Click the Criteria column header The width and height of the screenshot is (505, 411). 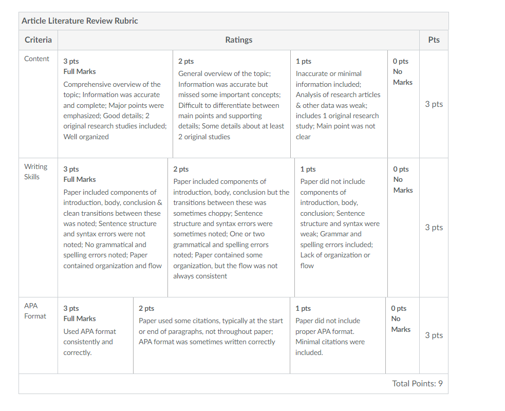[38, 40]
